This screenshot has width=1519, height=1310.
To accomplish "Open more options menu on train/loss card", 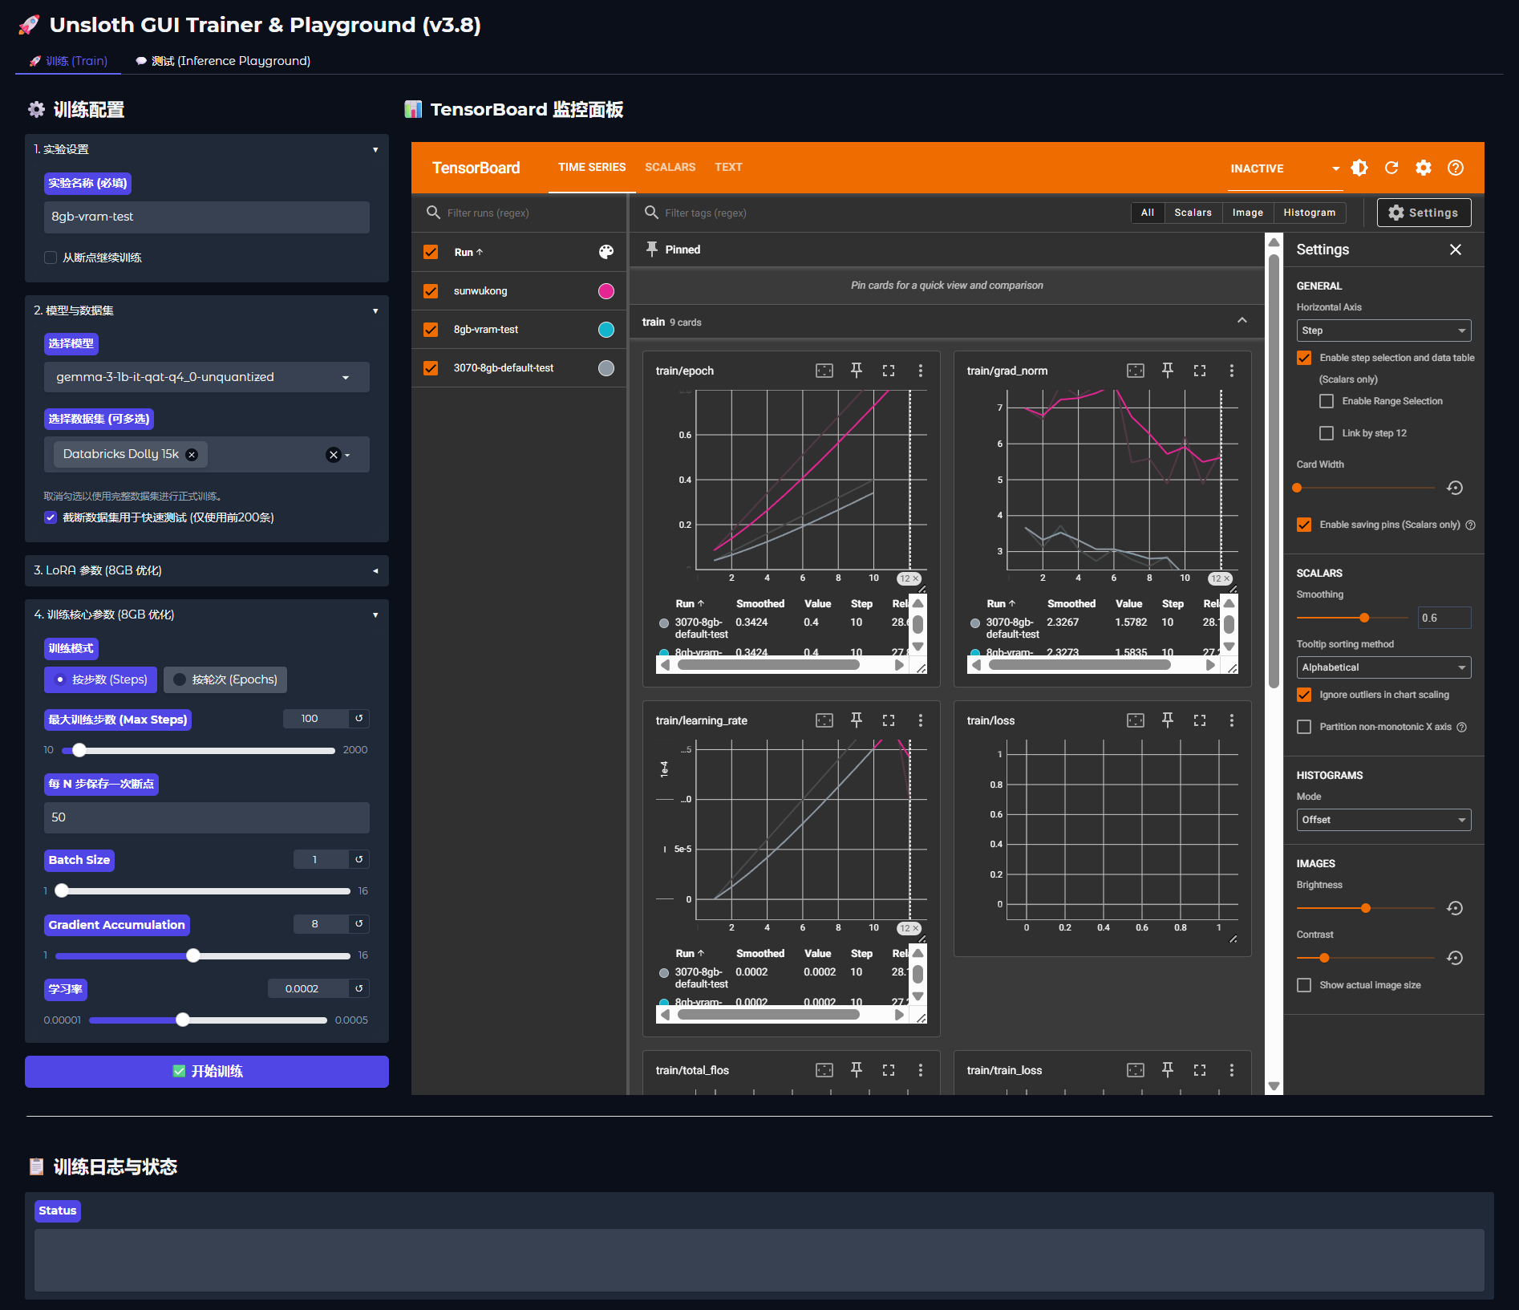I will coord(1231,720).
